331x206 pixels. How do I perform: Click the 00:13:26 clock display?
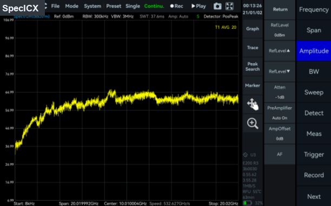[x=253, y=6]
